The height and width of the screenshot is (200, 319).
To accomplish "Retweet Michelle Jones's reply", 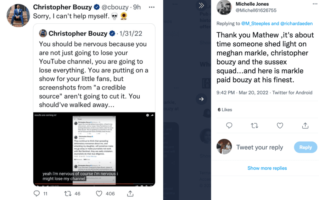I will pyautogui.click(x=254, y=125).
